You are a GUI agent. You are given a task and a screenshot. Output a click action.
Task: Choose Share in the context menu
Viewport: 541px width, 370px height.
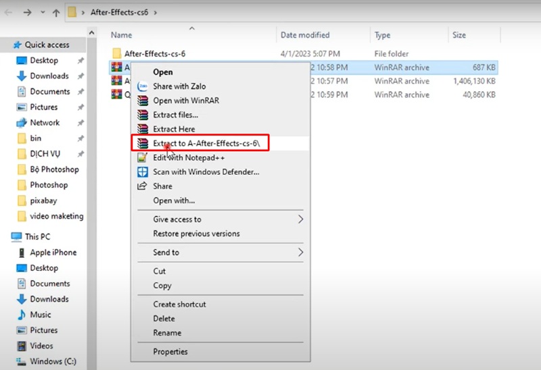coord(162,186)
